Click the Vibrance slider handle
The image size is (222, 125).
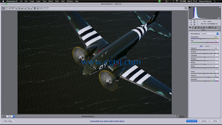pyautogui.click(x=209, y=77)
